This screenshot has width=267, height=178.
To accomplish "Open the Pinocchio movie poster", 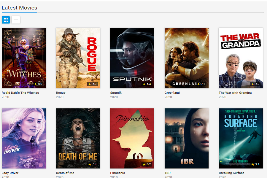I will 132,138.
